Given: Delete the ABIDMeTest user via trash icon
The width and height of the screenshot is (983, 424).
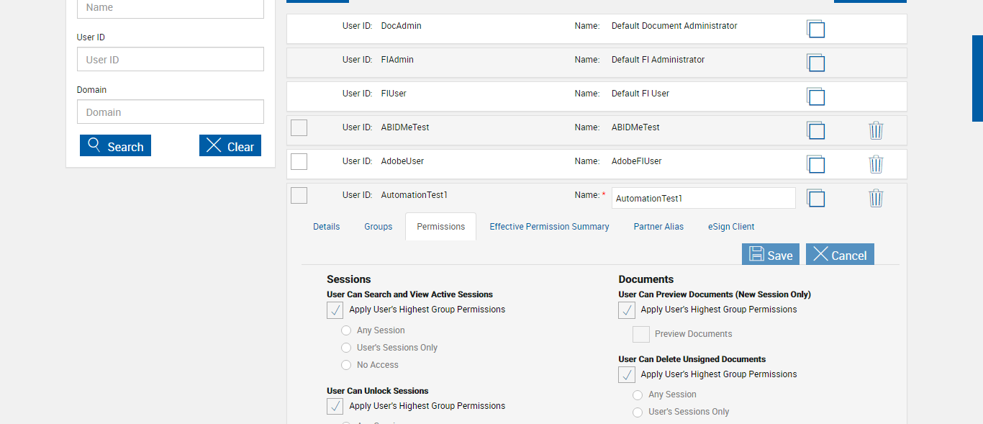Looking at the screenshot, I should click(x=876, y=130).
